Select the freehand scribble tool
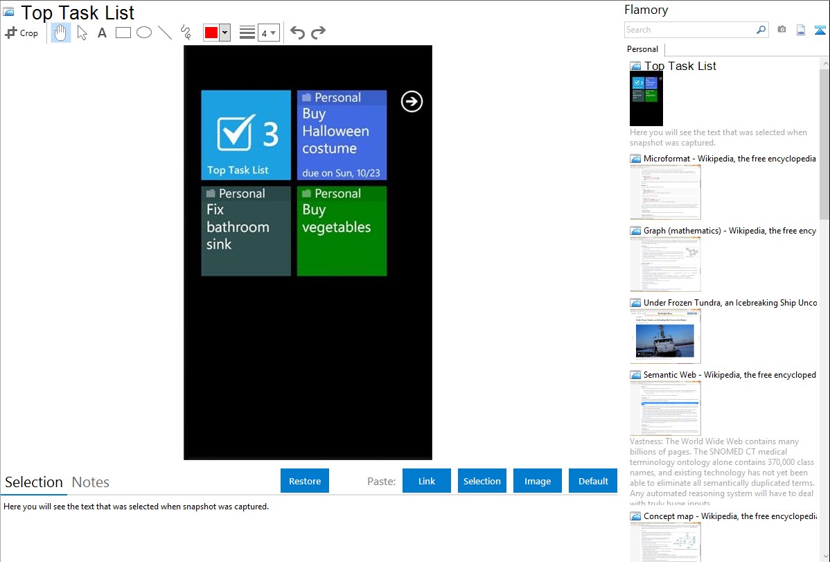The image size is (830, 562). [186, 33]
